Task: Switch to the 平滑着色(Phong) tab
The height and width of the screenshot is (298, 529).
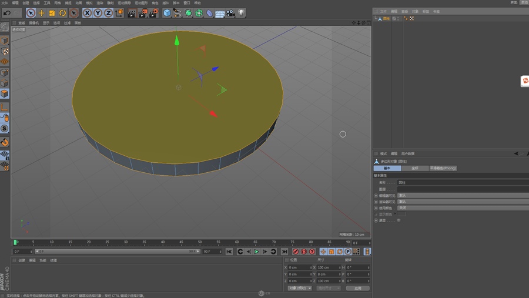Action: tap(443, 168)
